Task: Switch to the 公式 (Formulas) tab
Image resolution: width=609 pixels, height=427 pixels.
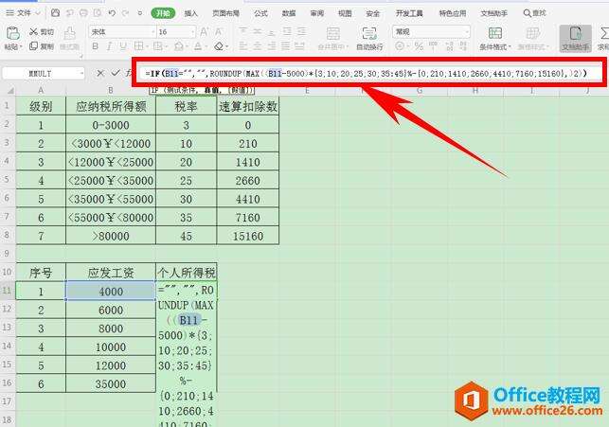Action: tap(260, 13)
